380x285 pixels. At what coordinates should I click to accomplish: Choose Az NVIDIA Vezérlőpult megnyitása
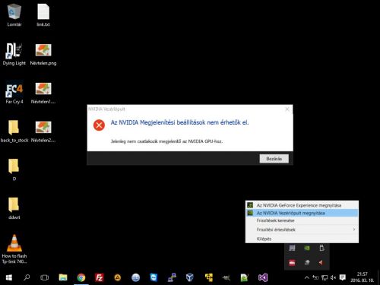(302, 213)
